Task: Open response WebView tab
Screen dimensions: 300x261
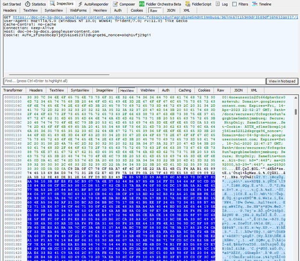Action: point(148,90)
